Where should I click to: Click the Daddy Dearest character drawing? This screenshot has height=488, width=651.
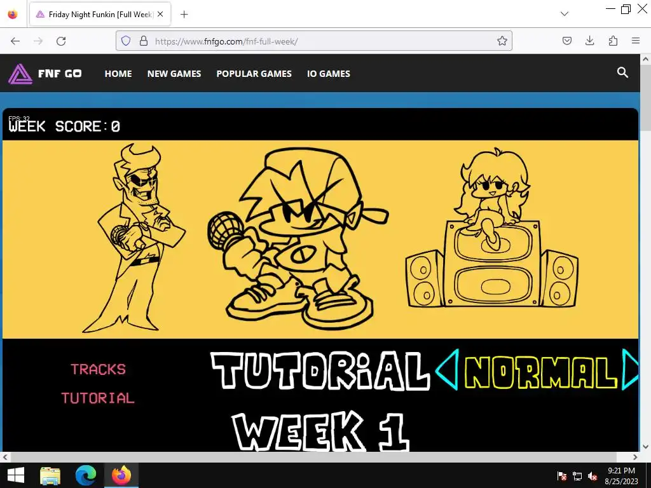pyautogui.click(x=134, y=239)
